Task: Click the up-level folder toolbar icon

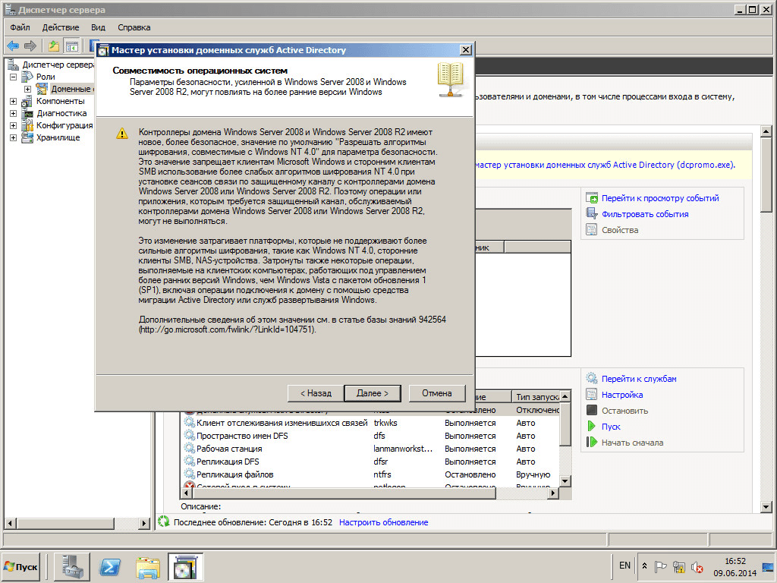Action: pos(54,46)
